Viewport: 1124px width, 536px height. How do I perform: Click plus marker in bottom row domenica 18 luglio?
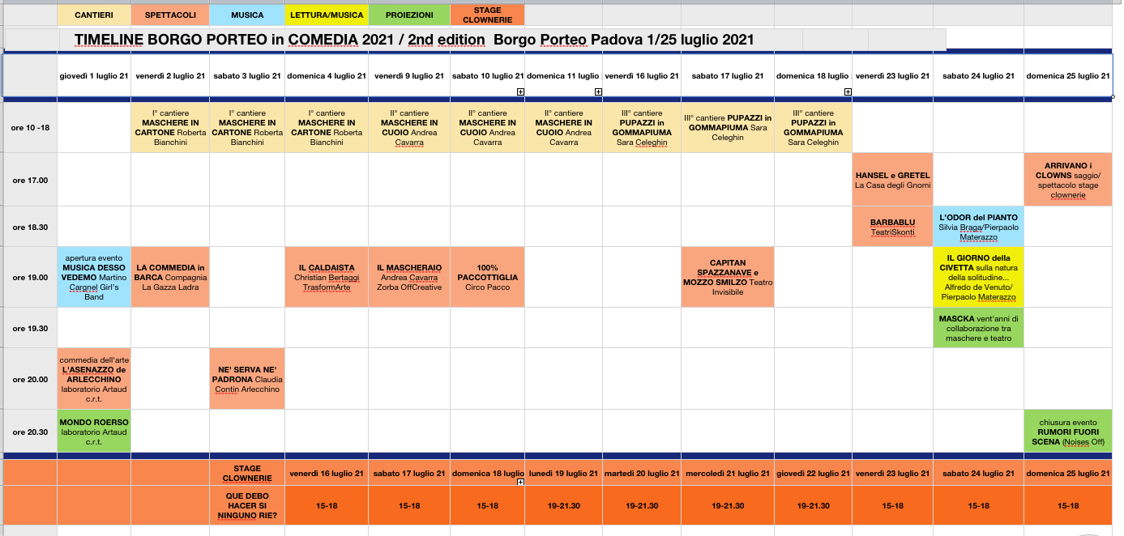pos(520,482)
